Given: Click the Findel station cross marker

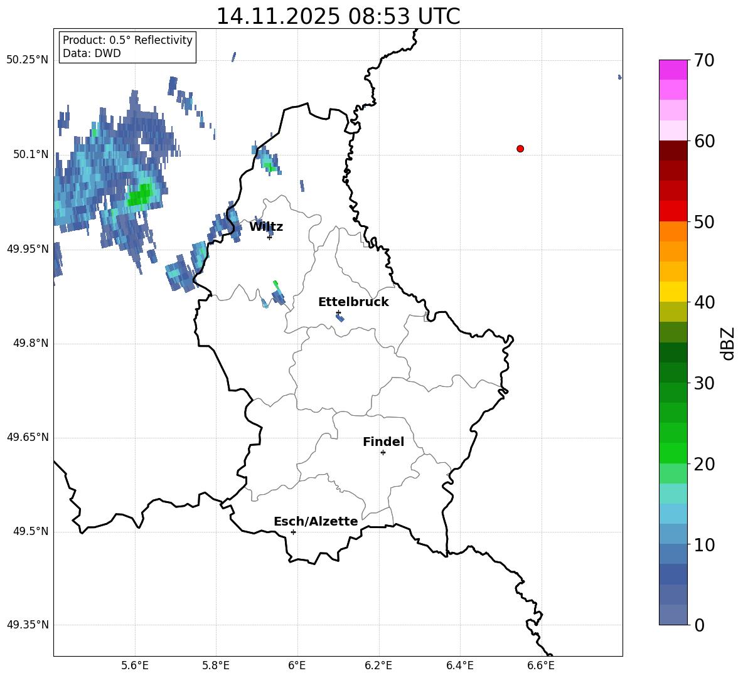Looking at the screenshot, I should pos(383,453).
